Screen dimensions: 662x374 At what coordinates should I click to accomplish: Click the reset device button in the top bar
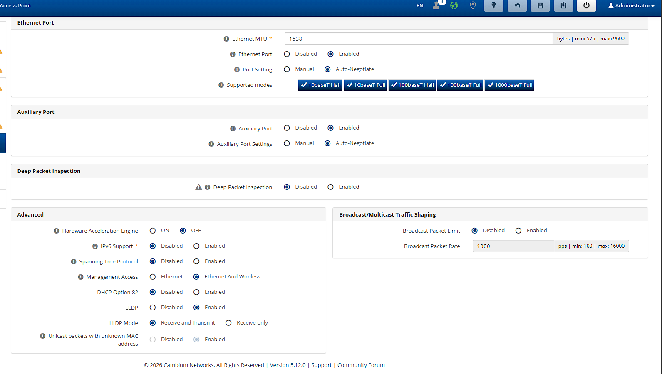pyautogui.click(x=563, y=5)
